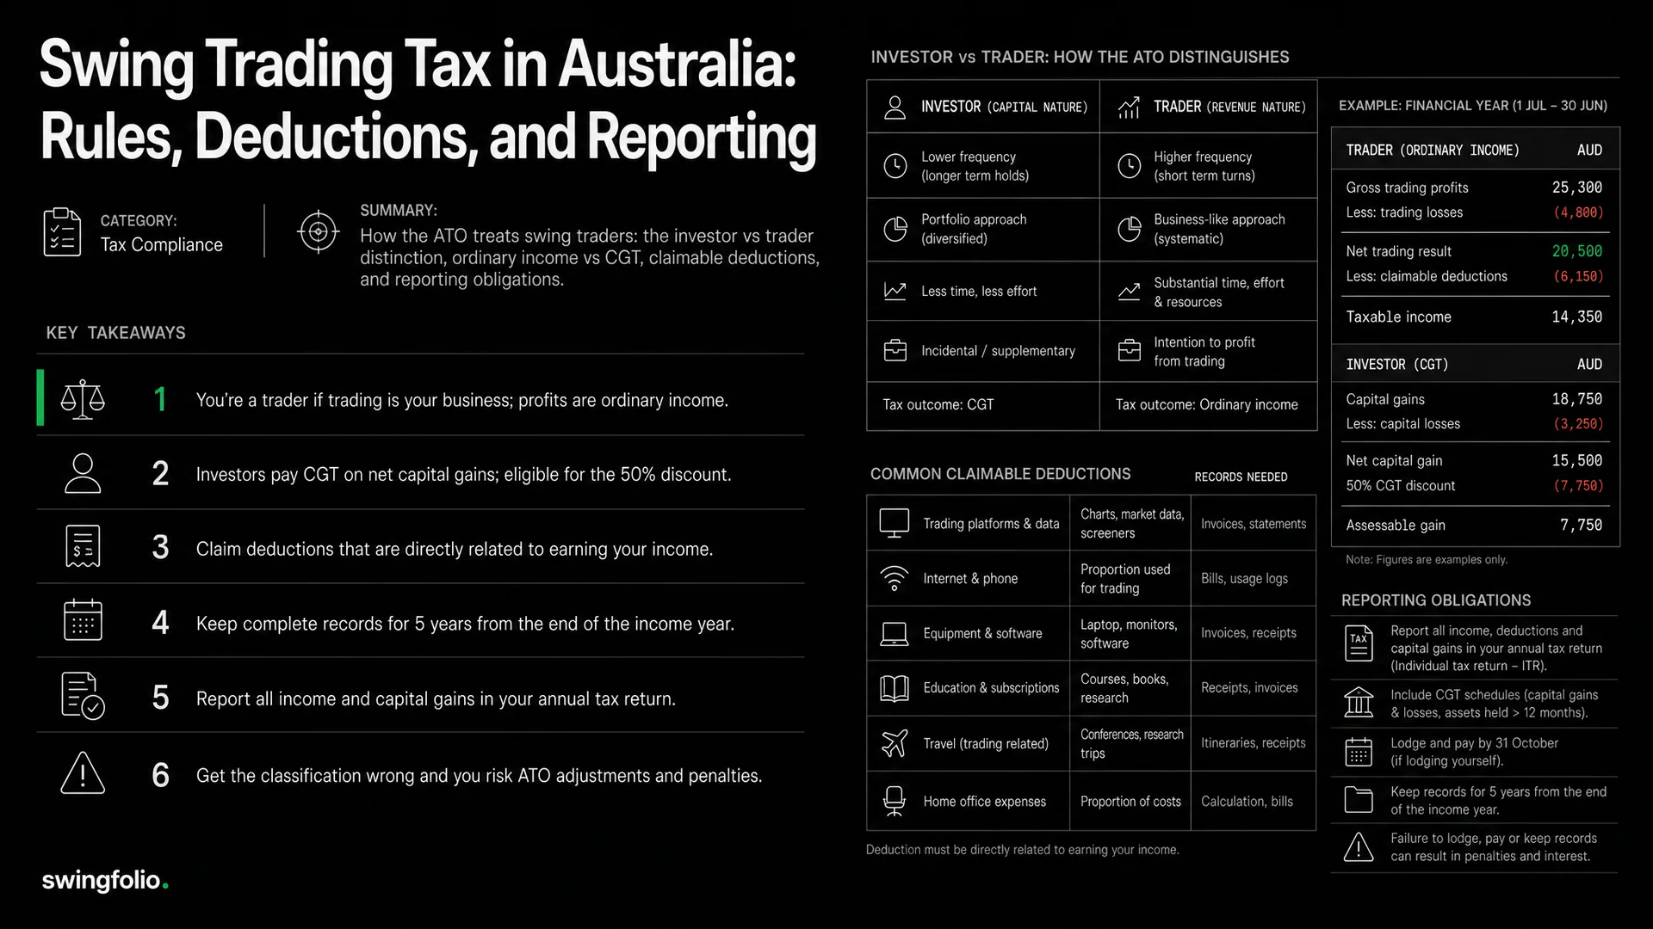Image resolution: width=1653 pixels, height=929 pixels.
Task: Click the airplane icon for Travel
Action: click(895, 743)
